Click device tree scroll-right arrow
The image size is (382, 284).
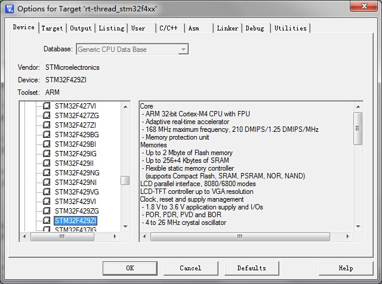pyautogui.click(x=115, y=236)
